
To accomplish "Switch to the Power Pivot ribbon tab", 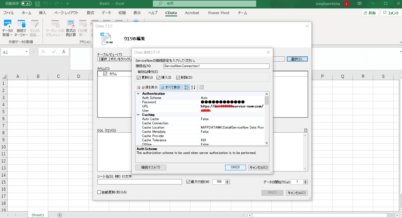I will click(219, 13).
